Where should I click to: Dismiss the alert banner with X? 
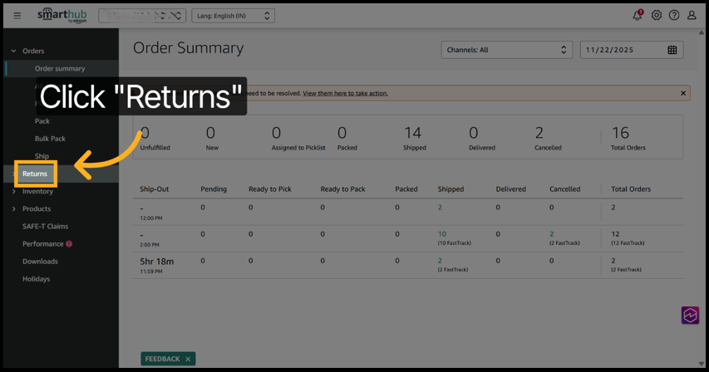click(x=683, y=93)
